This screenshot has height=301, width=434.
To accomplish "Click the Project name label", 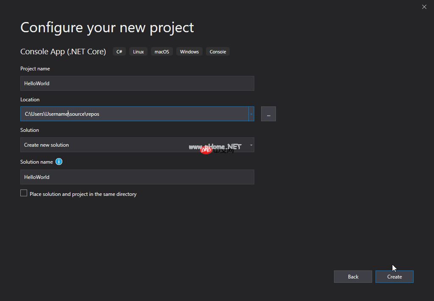I will (x=35, y=69).
